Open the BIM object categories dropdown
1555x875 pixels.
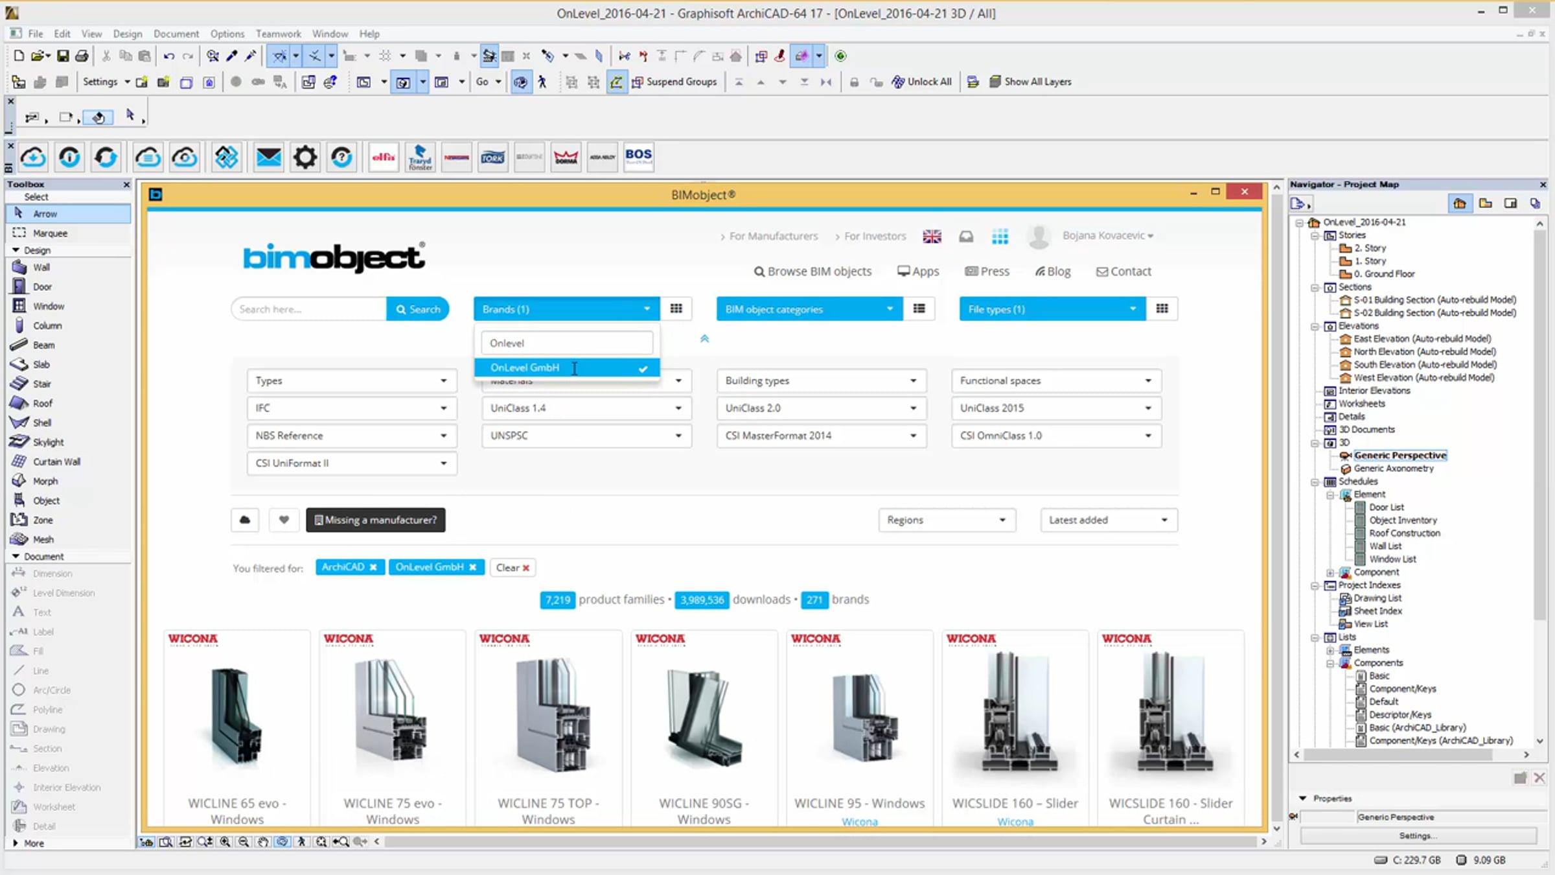coord(809,309)
